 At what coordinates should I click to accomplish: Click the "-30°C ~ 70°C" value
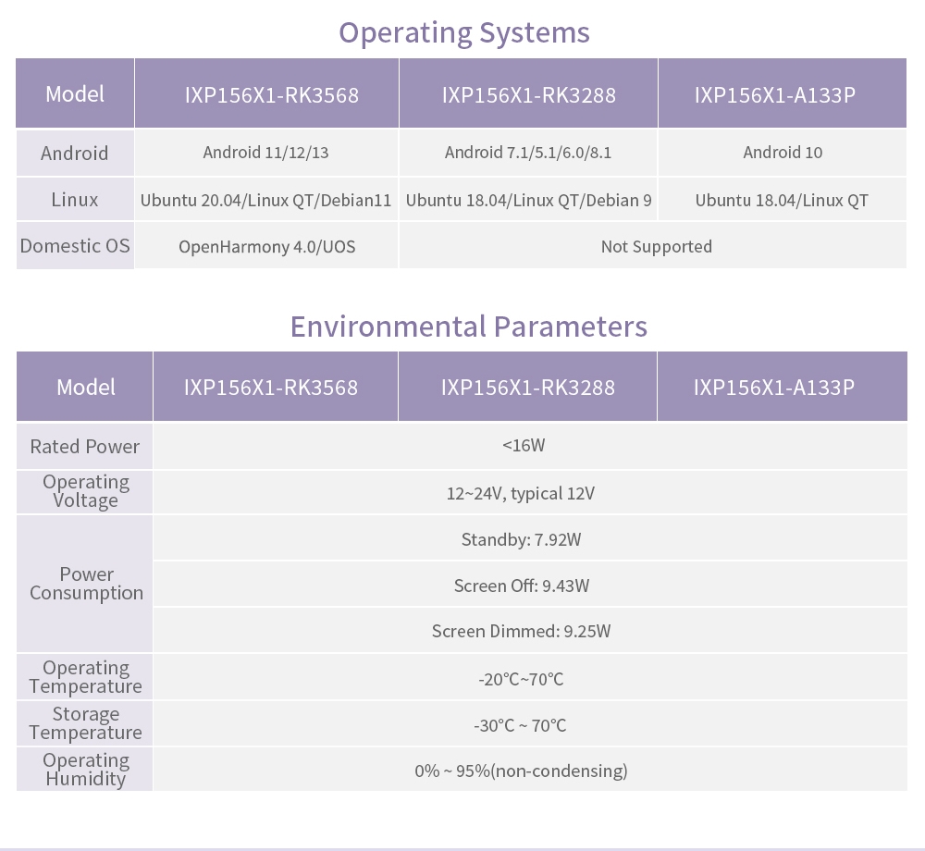pyautogui.click(x=520, y=725)
